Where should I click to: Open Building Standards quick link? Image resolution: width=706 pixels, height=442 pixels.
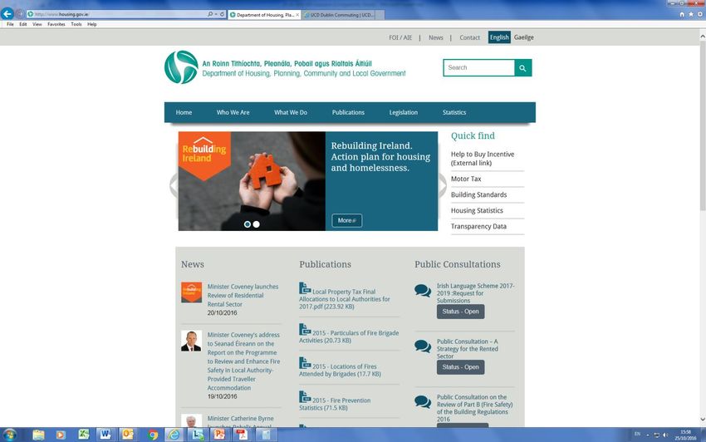[478, 194]
